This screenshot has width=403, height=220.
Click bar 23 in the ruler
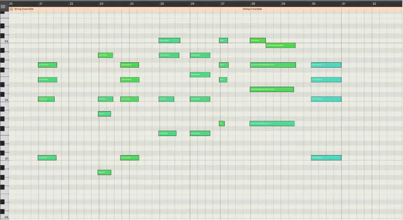pyautogui.click(x=102, y=4)
